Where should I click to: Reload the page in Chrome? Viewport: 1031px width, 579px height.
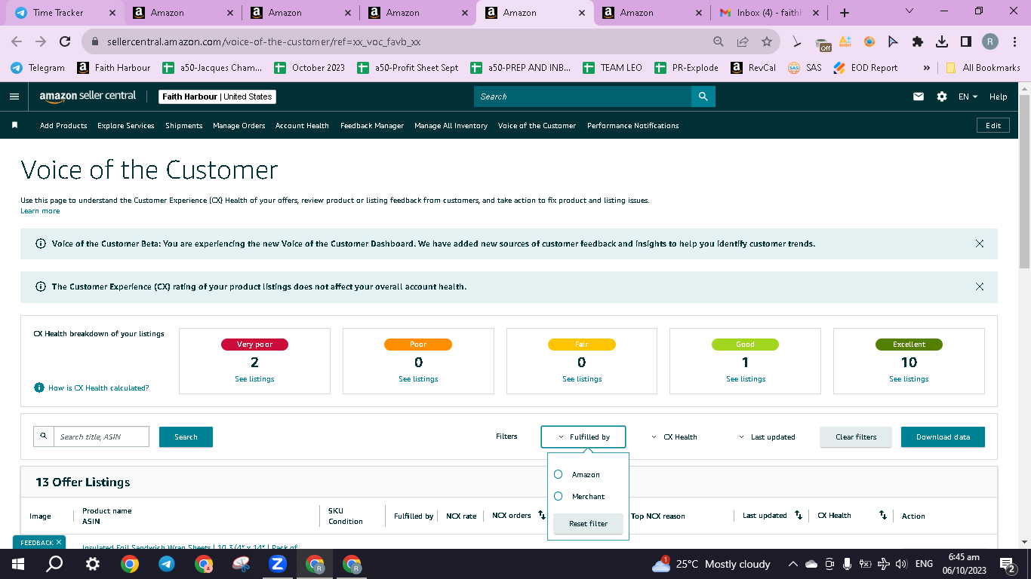click(65, 41)
